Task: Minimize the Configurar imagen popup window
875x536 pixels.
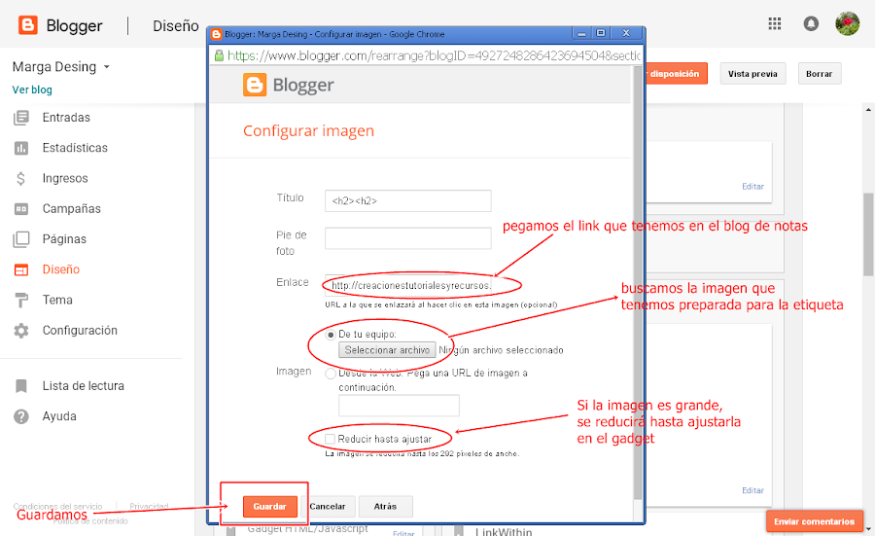Action: pyautogui.click(x=581, y=33)
